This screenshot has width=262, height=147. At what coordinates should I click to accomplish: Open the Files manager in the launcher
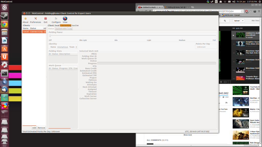point(5,32)
